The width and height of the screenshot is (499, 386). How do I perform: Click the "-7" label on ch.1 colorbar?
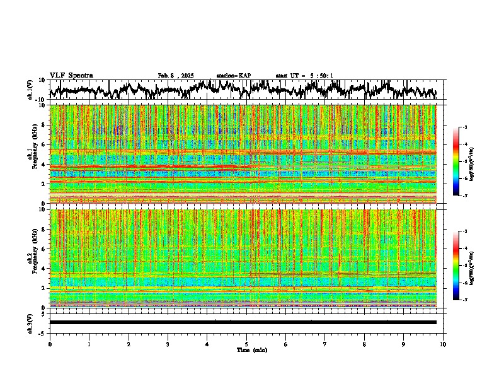tap(465, 196)
